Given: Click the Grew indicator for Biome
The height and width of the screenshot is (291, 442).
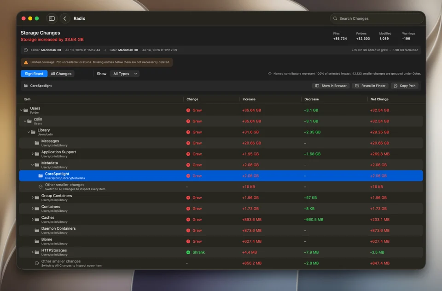Looking at the screenshot, I should coord(194,241).
